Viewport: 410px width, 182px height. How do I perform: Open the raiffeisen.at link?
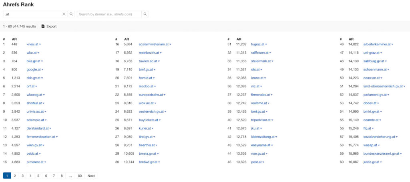259,53
